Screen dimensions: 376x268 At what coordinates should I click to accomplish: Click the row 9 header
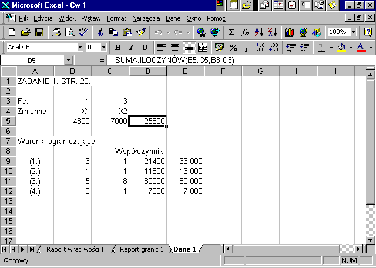(8, 160)
